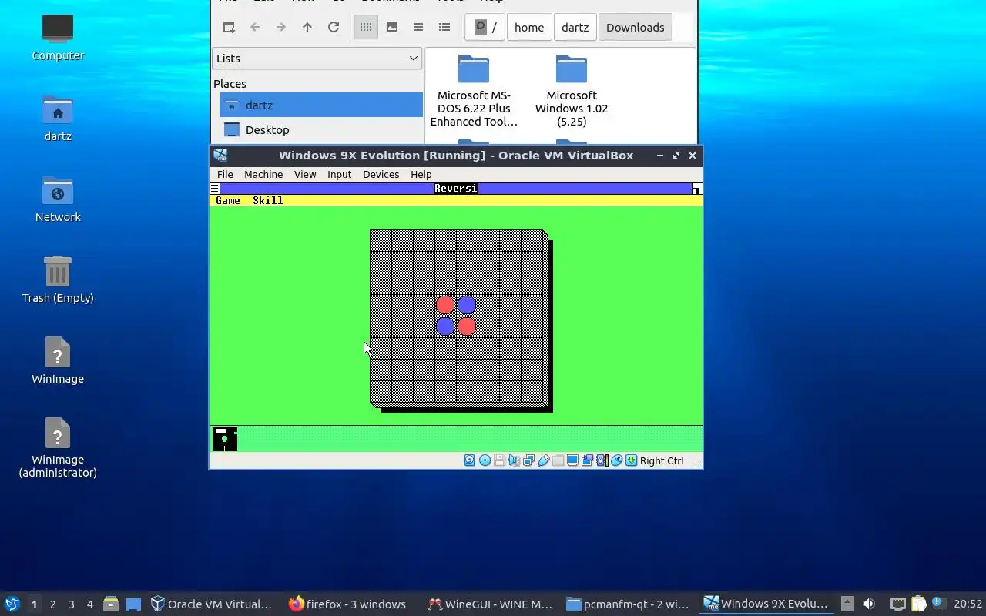Open the Reversi Skill menu
Image resolution: width=986 pixels, height=616 pixels.
[x=267, y=200]
